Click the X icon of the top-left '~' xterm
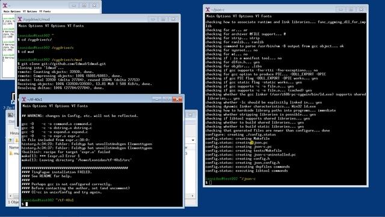The width and height of the screenshot is (385, 217). coord(5,5)
